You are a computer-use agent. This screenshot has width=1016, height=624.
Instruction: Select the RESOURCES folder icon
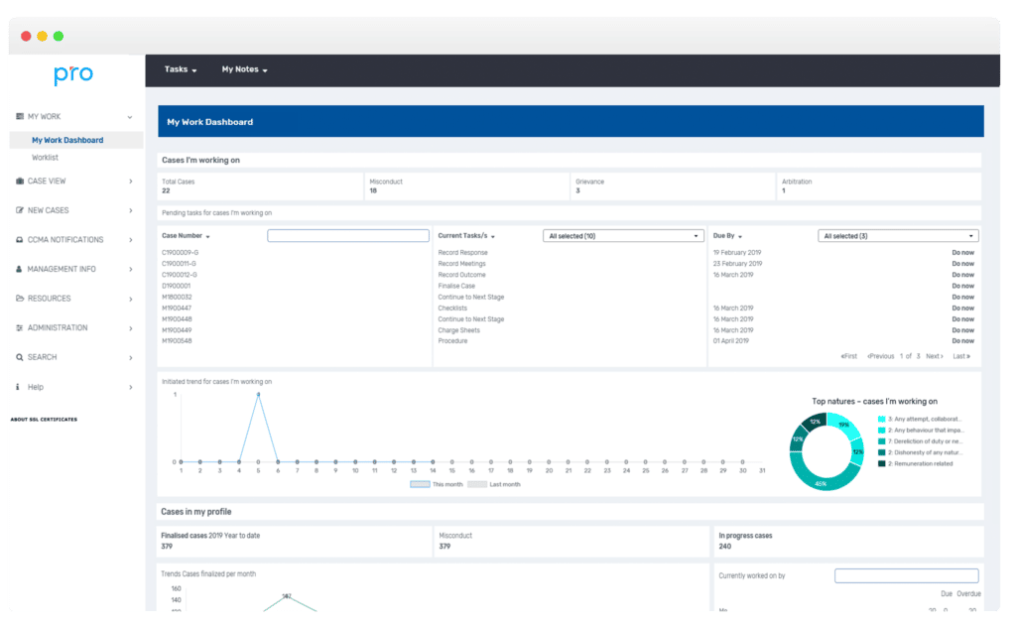pyautogui.click(x=21, y=299)
